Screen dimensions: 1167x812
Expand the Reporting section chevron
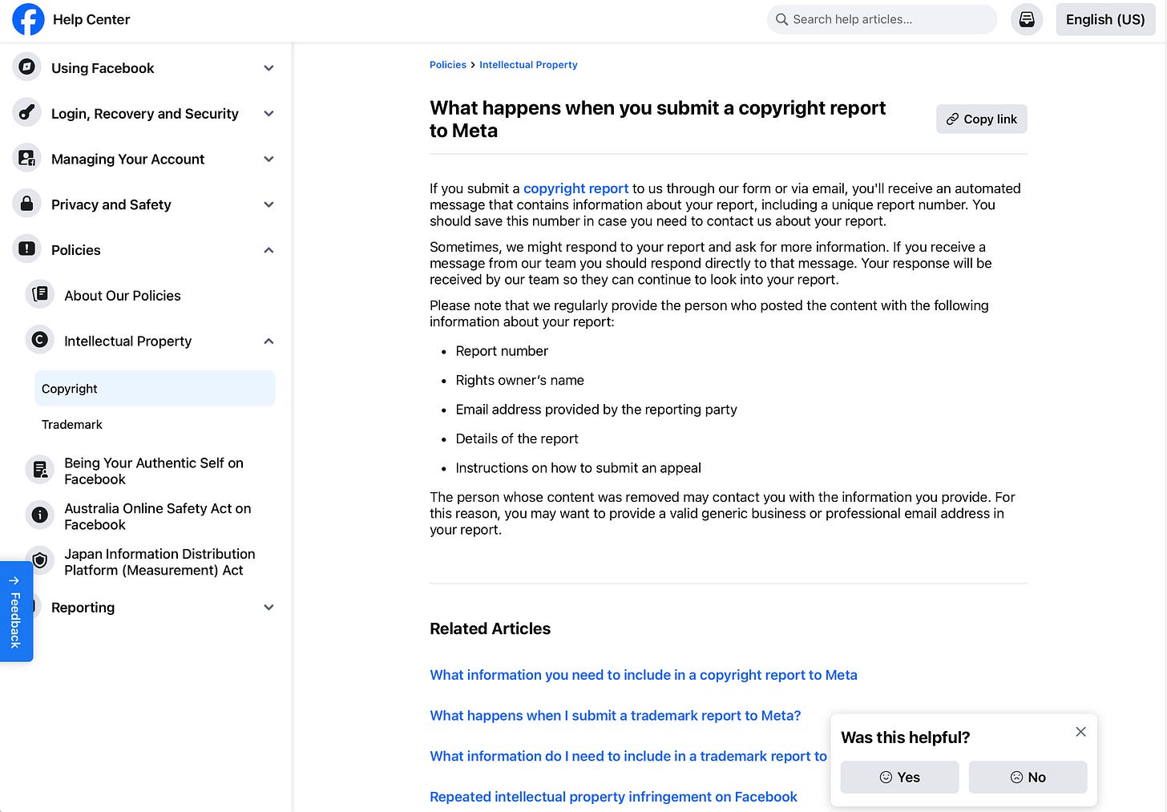click(269, 608)
